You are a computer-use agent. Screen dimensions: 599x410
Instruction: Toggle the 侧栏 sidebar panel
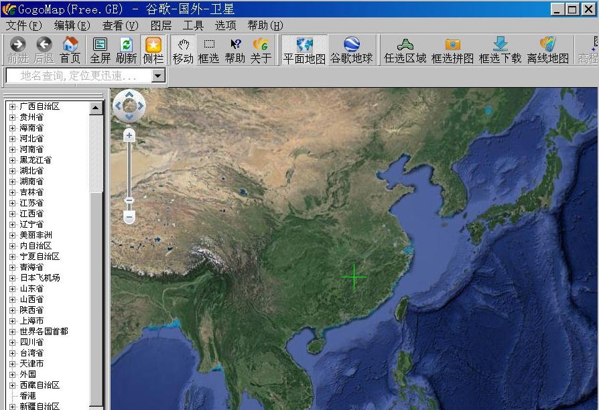[x=153, y=50]
